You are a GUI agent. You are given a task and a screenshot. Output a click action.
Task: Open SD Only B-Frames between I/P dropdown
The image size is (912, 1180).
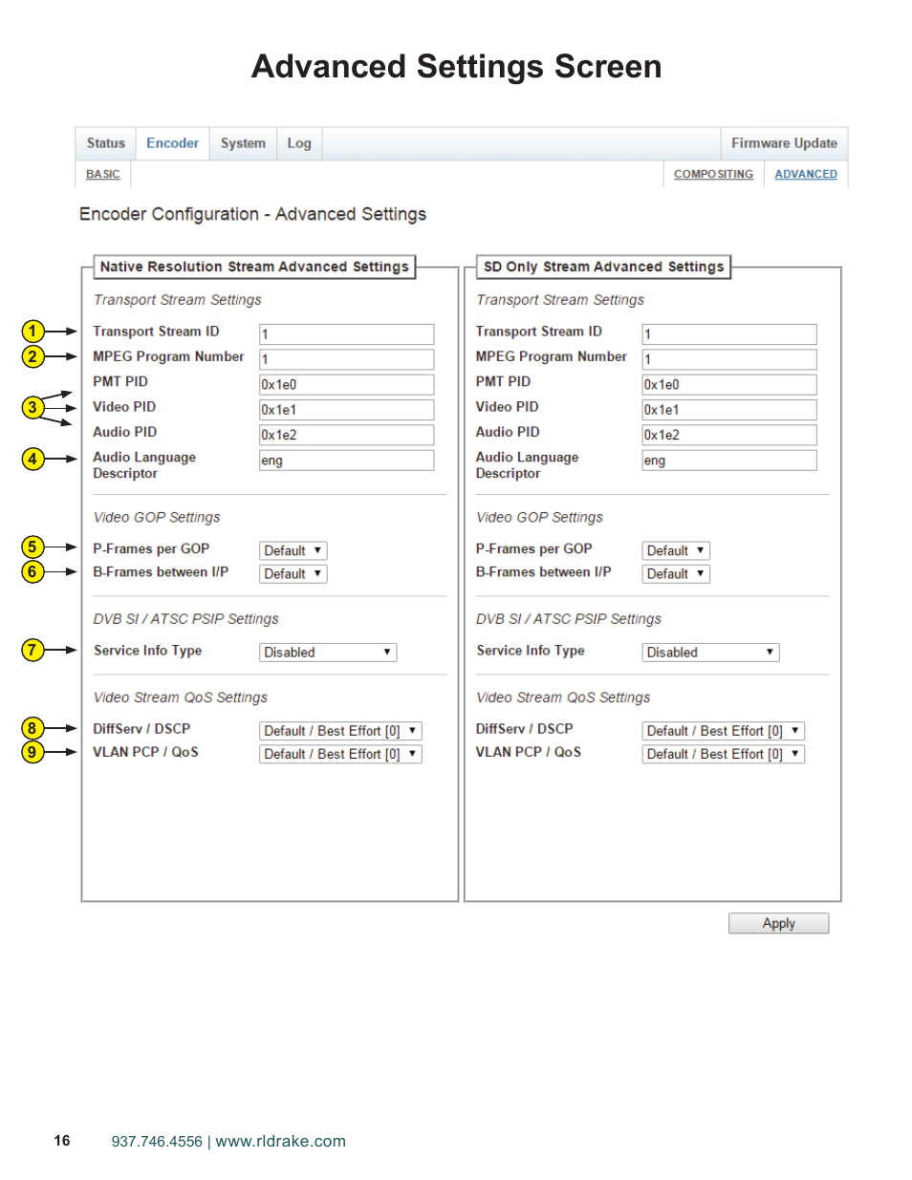pos(676,573)
